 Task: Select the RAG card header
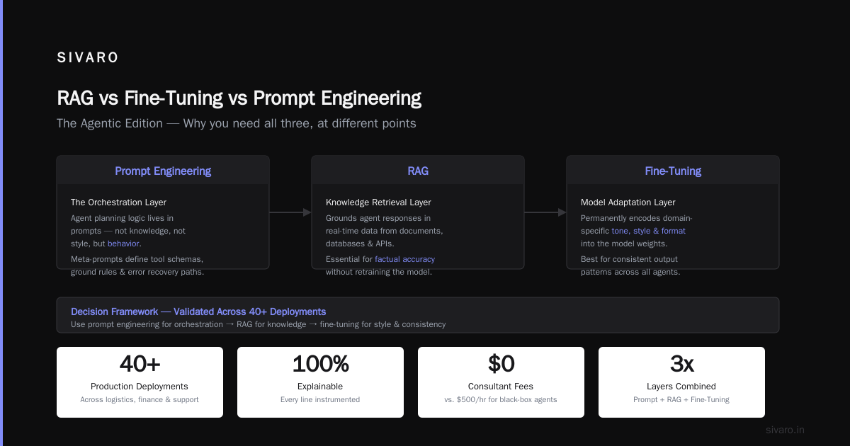tap(418, 171)
